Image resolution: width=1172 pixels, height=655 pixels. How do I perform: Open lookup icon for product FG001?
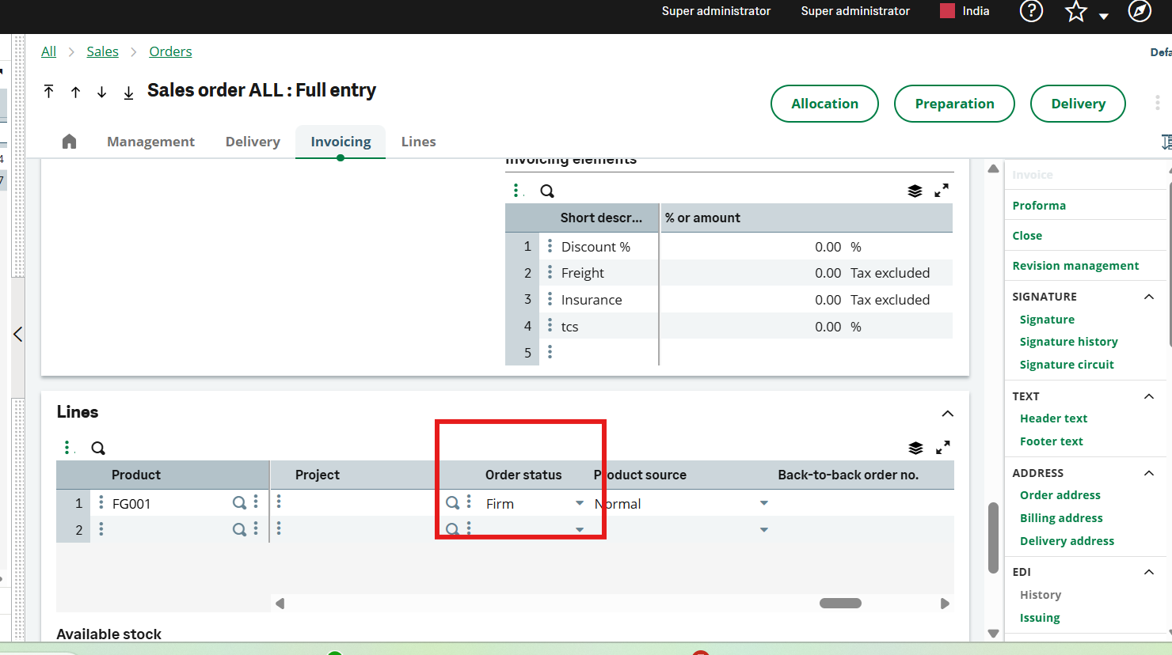(x=238, y=503)
